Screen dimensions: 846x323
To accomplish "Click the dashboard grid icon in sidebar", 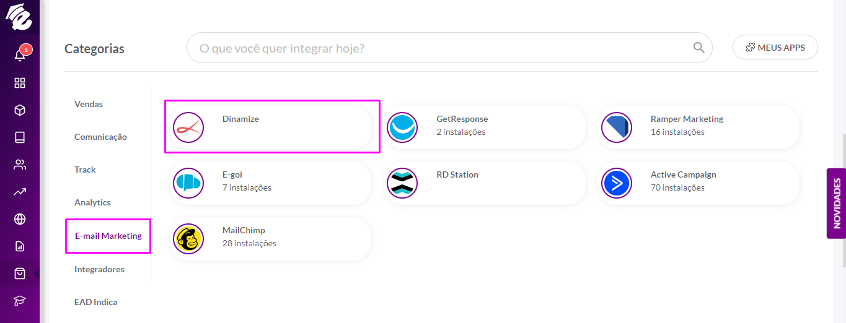I will pos(20,83).
